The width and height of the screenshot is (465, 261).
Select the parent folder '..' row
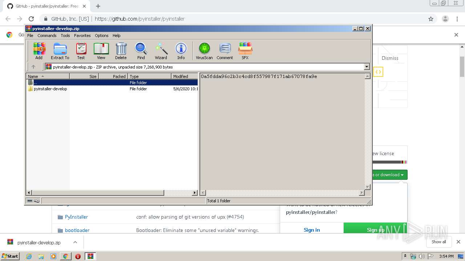112,82
